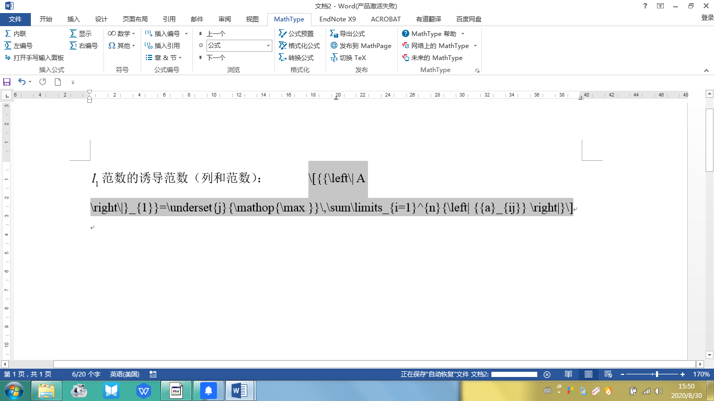This screenshot has width=714, height=401.
Task: Insert an inline equation with 内联
Action: point(15,33)
